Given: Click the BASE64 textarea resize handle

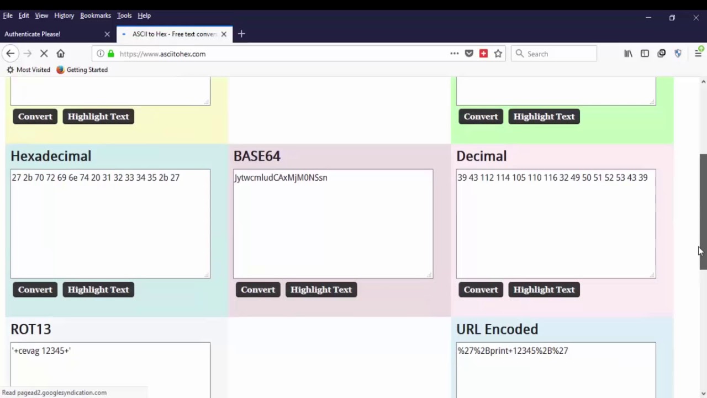Looking at the screenshot, I should click(430, 275).
